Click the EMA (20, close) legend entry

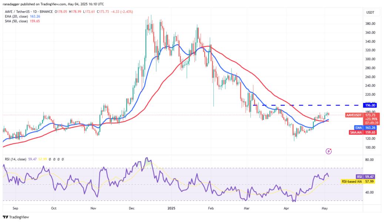tap(22, 16)
